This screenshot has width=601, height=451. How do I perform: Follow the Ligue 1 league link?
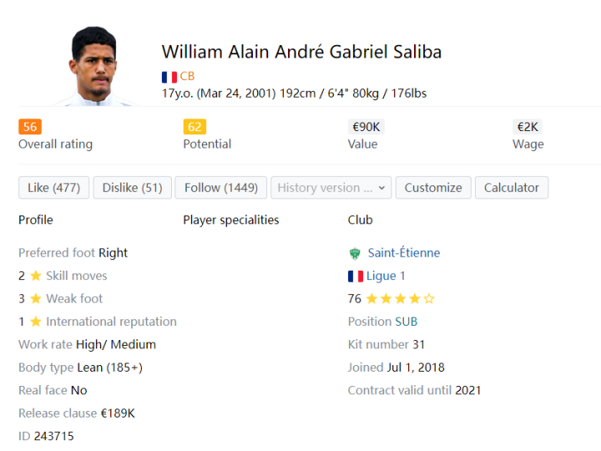pyautogui.click(x=386, y=276)
